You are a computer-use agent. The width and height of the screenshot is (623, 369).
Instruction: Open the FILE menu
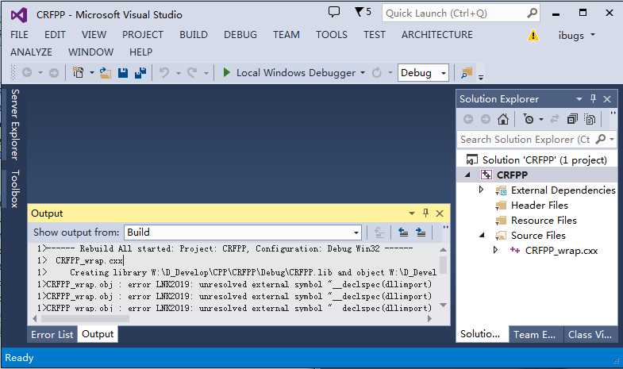tap(19, 35)
